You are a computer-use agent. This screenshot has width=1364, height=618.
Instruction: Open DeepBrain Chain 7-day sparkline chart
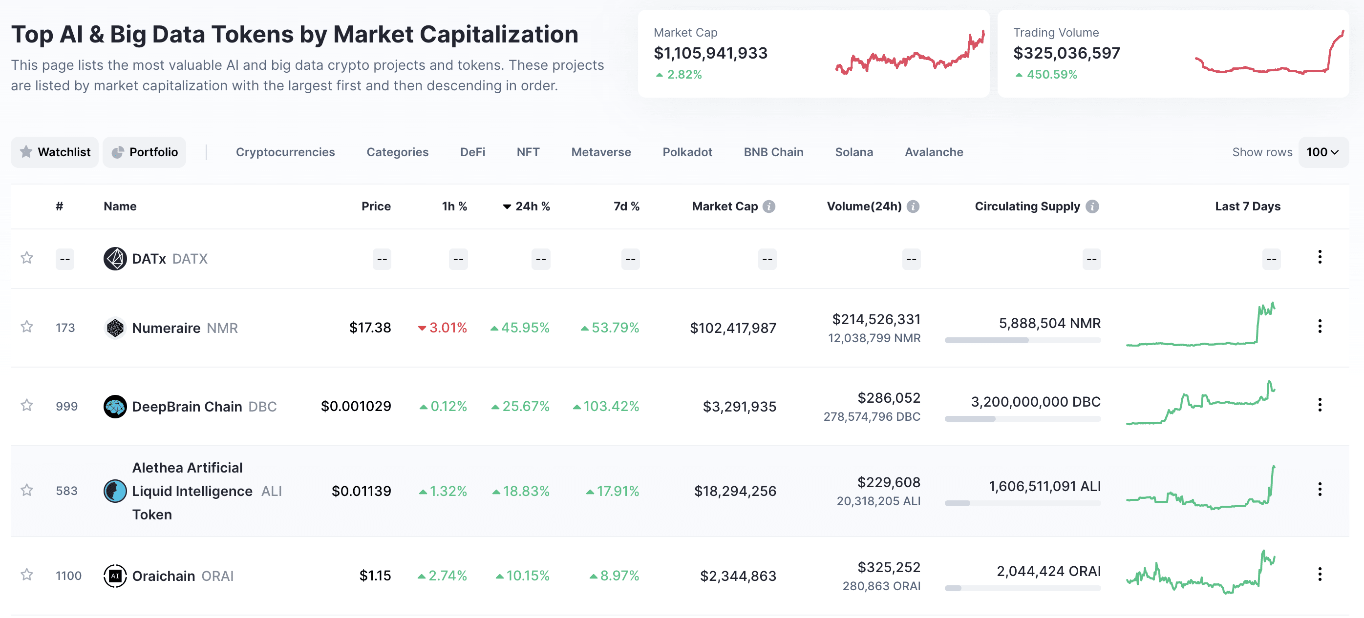coord(1200,403)
